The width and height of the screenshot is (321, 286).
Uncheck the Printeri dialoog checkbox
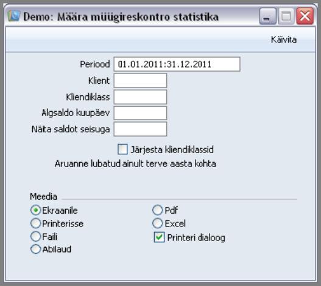coord(159,237)
